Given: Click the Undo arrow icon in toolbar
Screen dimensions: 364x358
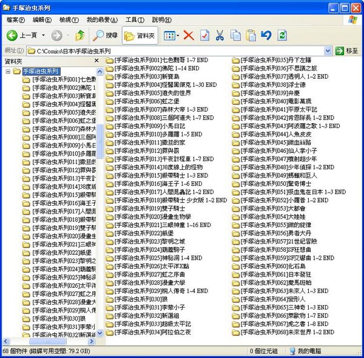Looking at the screenshot, I should pyautogui.click(x=266, y=36).
